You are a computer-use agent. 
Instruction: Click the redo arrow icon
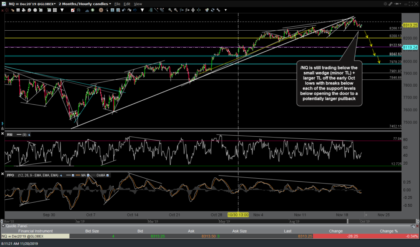tap(129, 10)
